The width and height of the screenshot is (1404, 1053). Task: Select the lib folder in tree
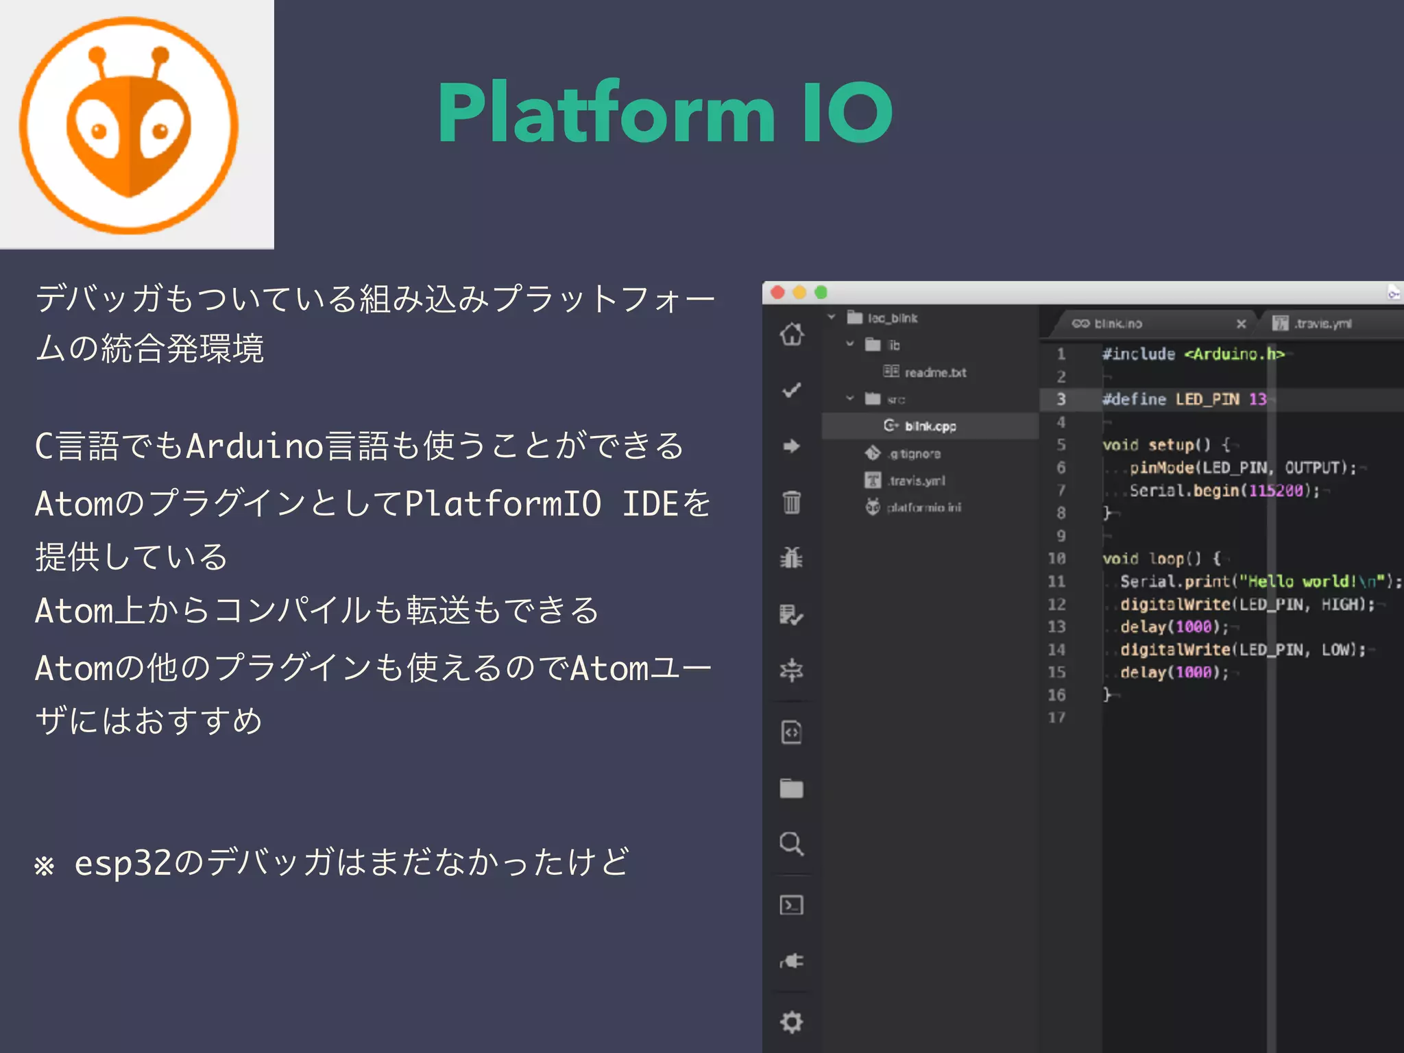pos(882,344)
